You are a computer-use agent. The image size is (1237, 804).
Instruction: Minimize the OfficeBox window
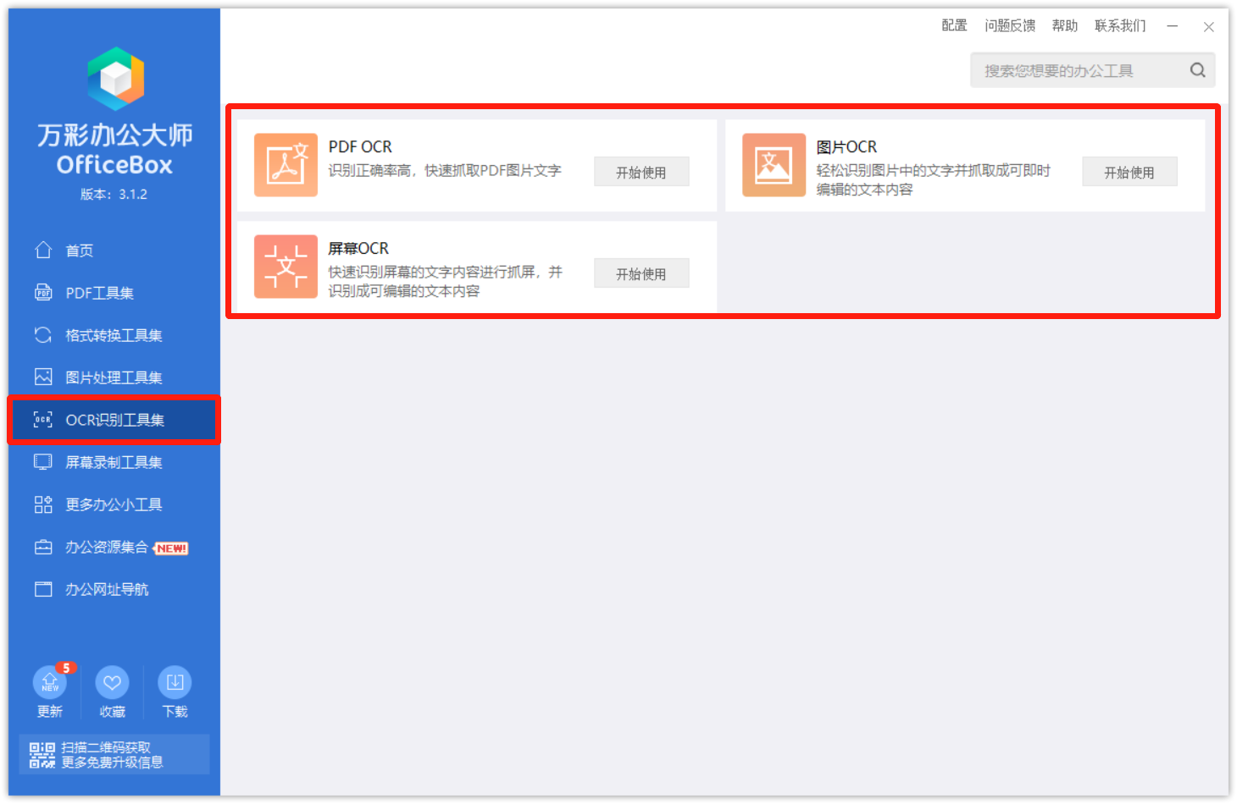1172,26
